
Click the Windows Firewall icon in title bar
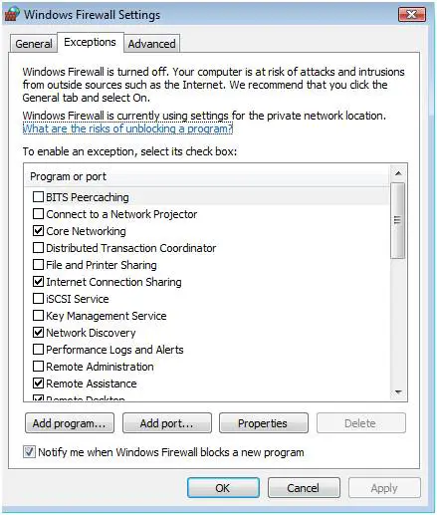point(13,14)
